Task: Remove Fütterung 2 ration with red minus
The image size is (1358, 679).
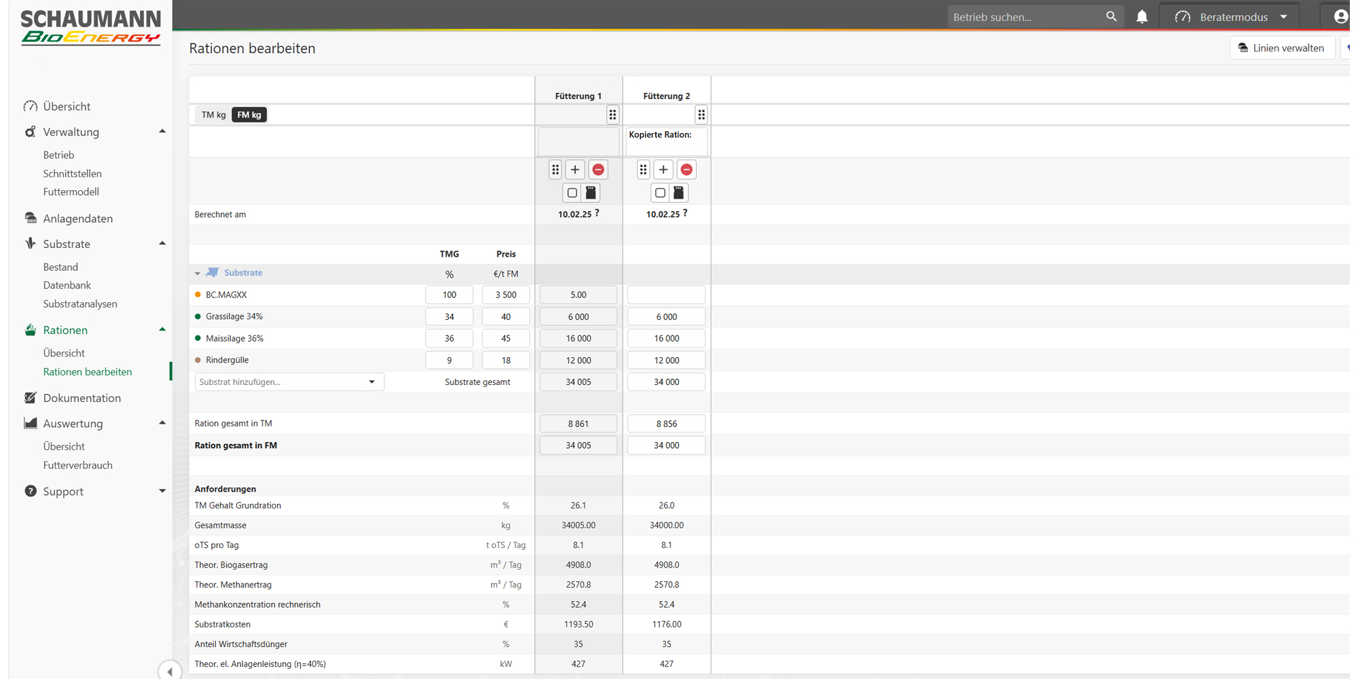Action: (x=686, y=170)
